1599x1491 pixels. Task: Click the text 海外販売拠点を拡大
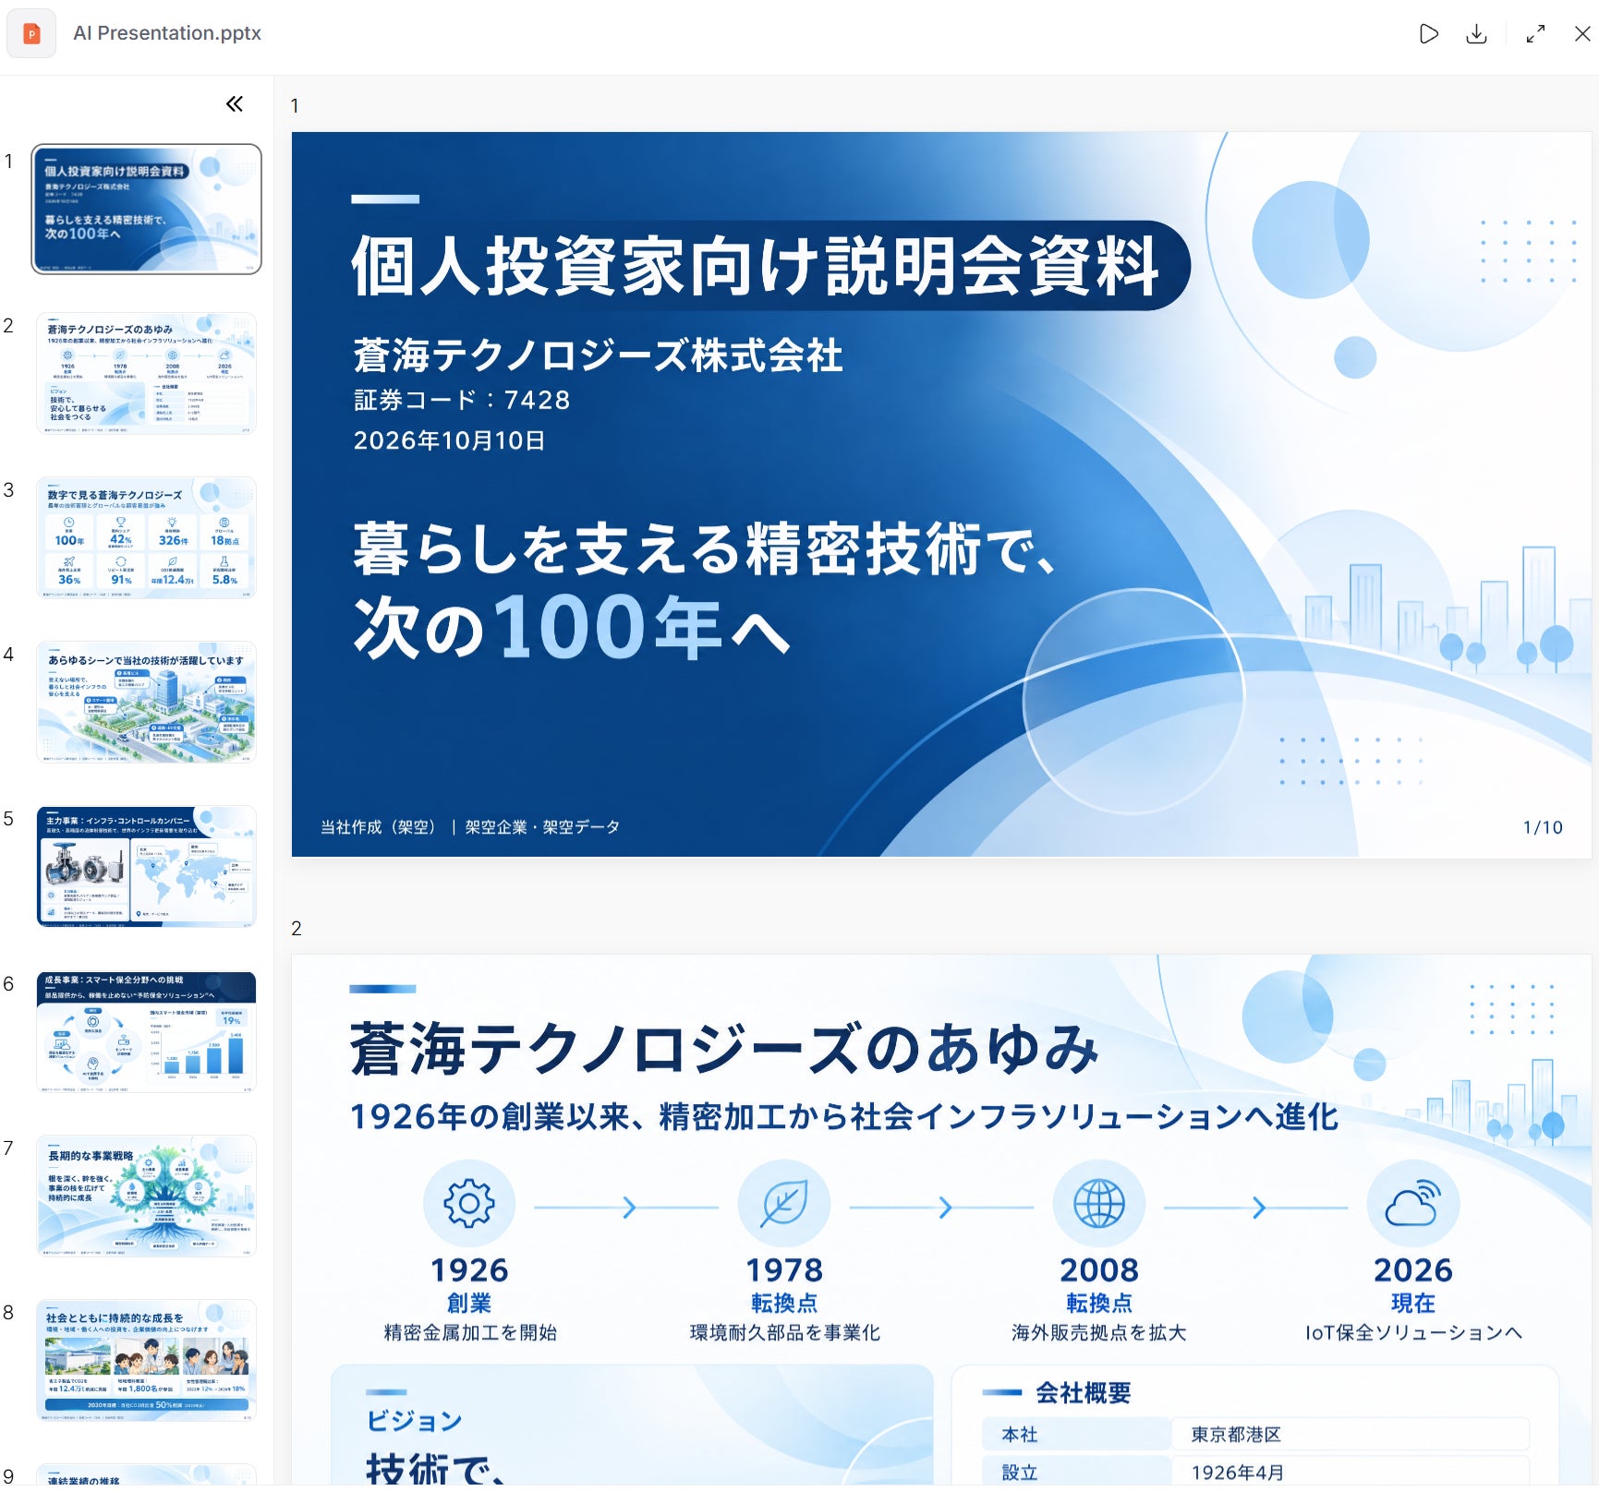point(1099,1332)
